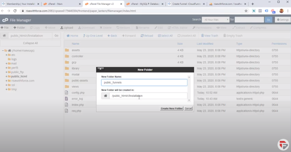Go to Home directory in toolbar
Viewport: 291px width, 152px height.
[x=72, y=36]
